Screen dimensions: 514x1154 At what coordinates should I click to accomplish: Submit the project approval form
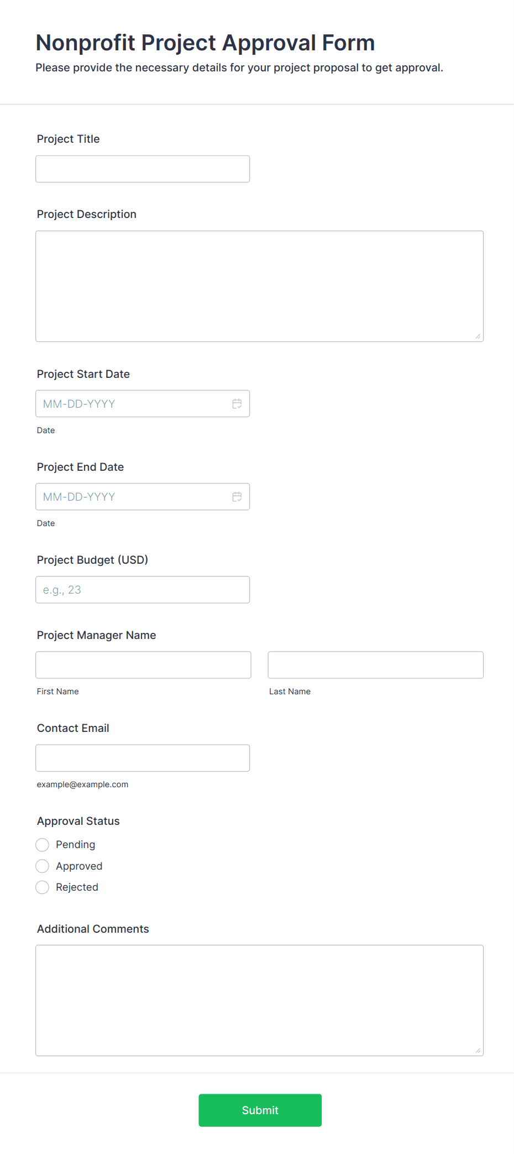point(260,1110)
